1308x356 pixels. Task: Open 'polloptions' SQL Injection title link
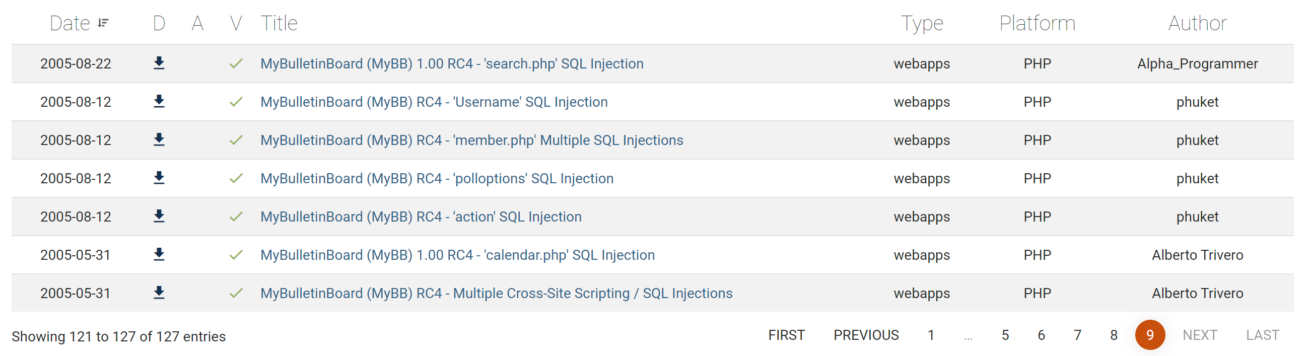pos(437,178)
